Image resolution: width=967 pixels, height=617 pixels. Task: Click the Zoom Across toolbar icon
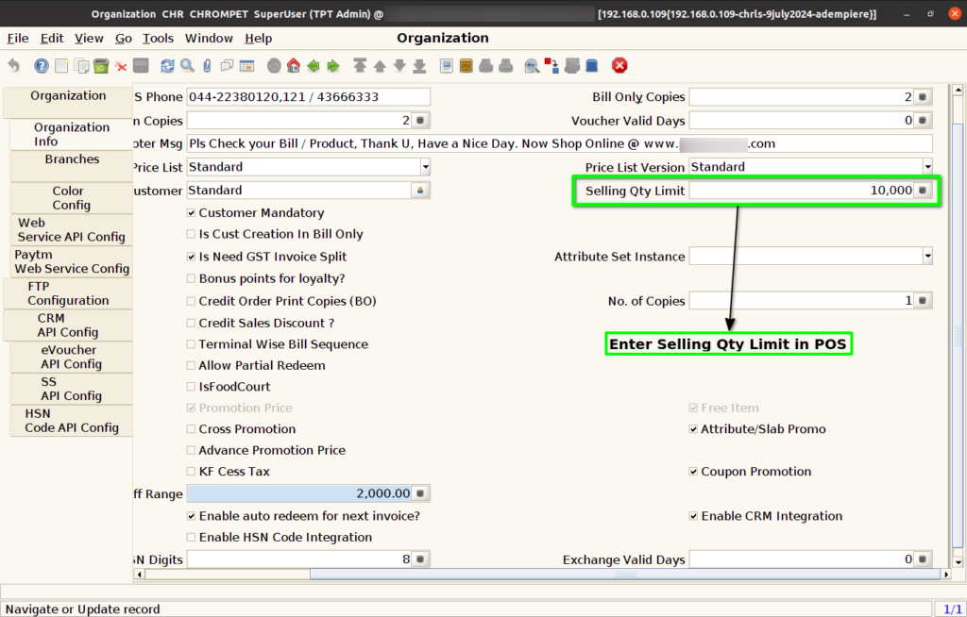pyautogui.click(x=532, y=65)
